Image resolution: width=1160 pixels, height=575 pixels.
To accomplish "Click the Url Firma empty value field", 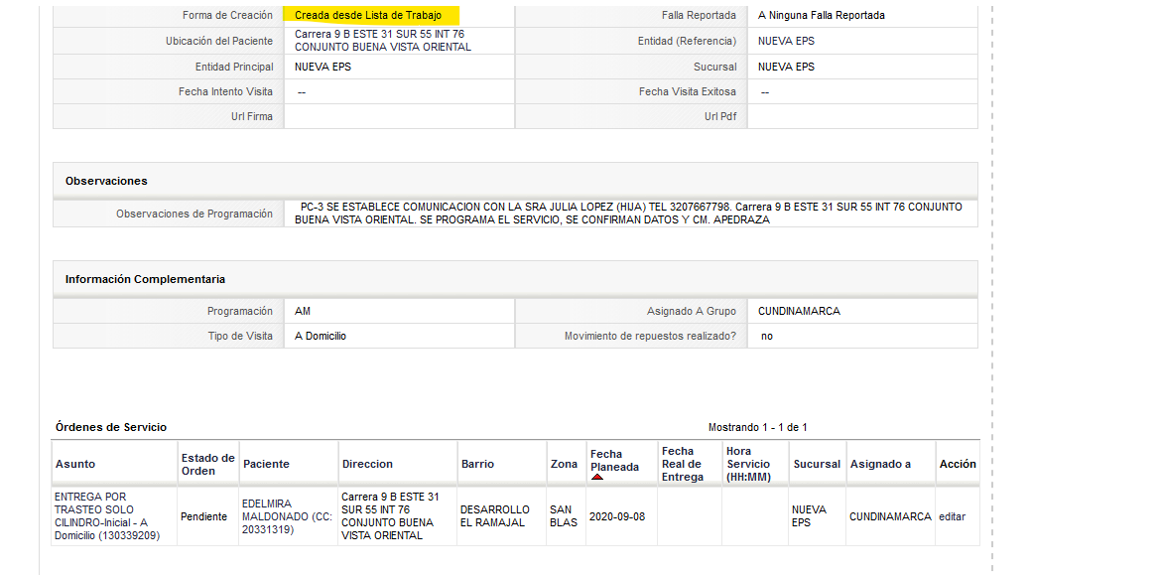I will tap(399, 116).
